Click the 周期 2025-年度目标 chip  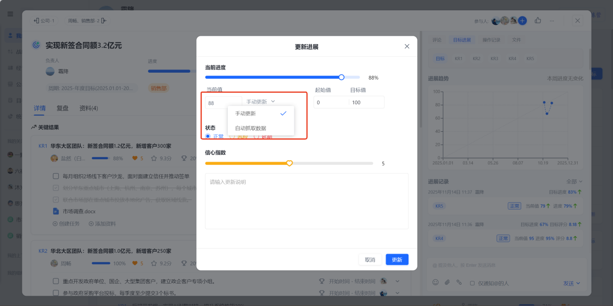point(92,88)
